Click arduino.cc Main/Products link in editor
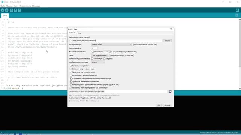The width and height of the screenshot is (241, 135). pos(32,47)
